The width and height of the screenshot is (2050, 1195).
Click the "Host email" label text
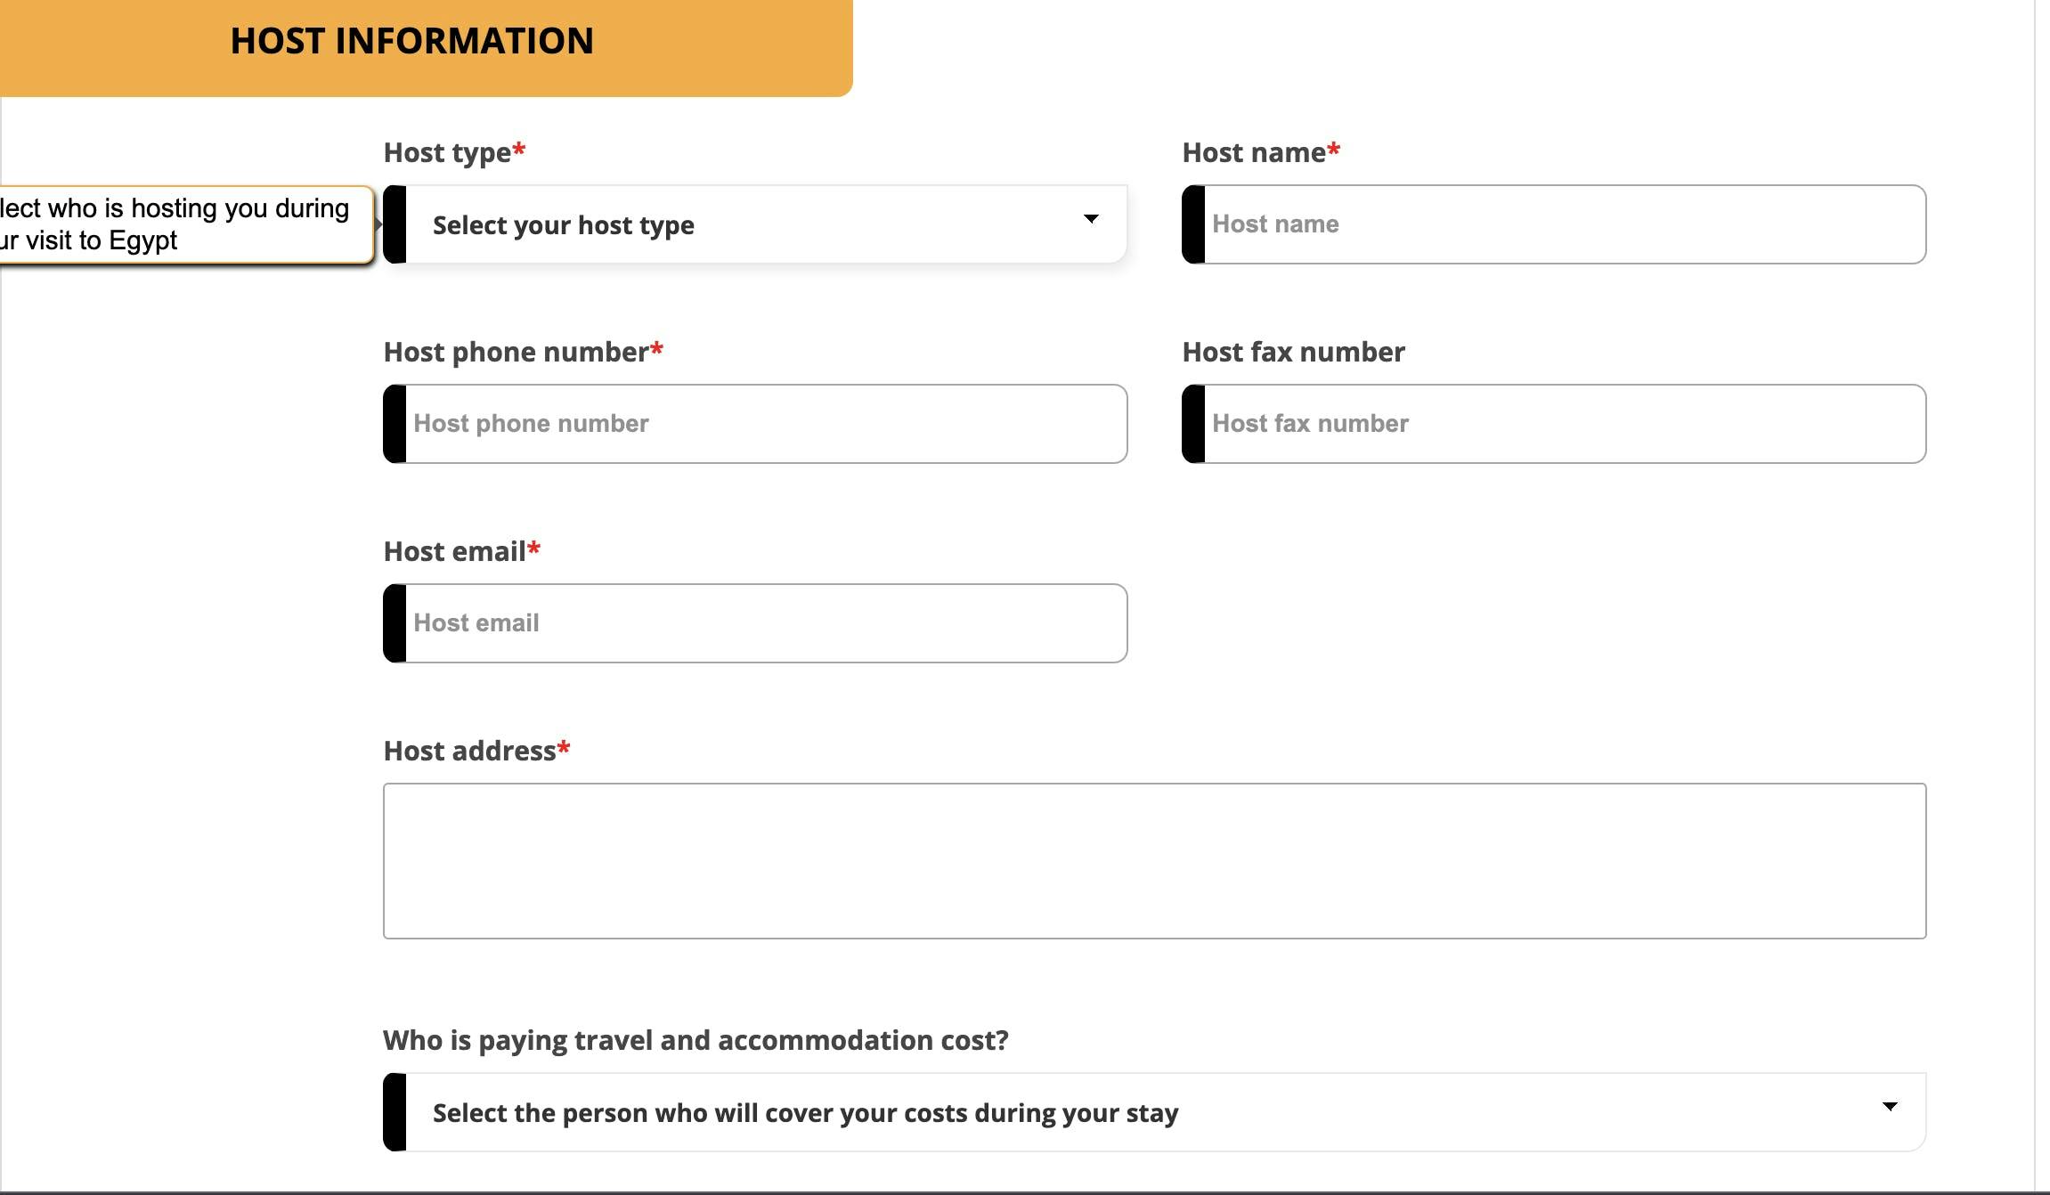click(454, 552)
